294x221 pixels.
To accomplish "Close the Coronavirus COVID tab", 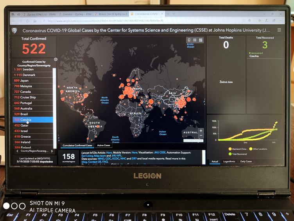I will 162,14.
